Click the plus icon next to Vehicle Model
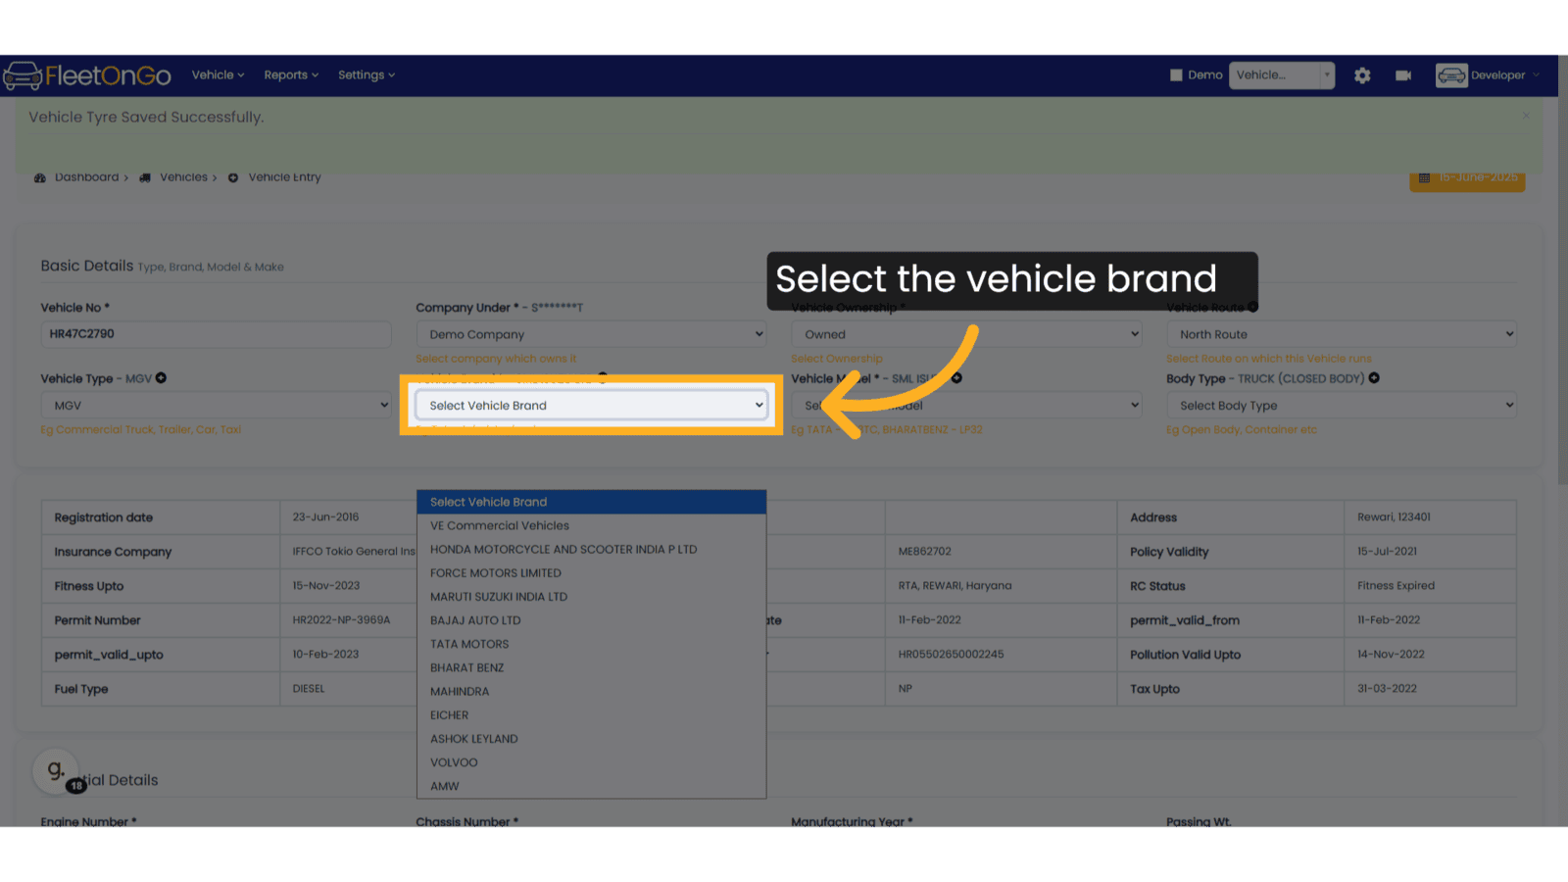Image resolution: width=1568 pixels, height=882 pixels. (956, 378)
